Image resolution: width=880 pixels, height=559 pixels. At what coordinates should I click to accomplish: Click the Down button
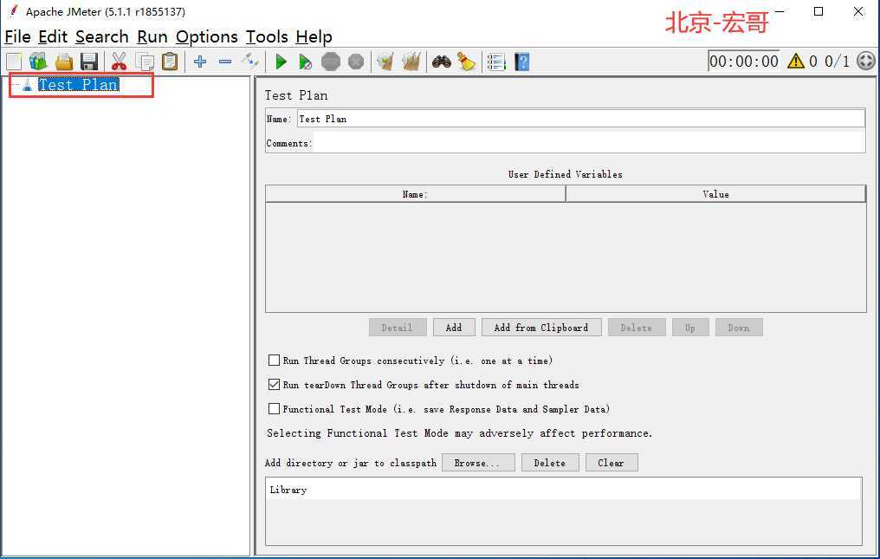pyautogui.click(x=739, y=328)
